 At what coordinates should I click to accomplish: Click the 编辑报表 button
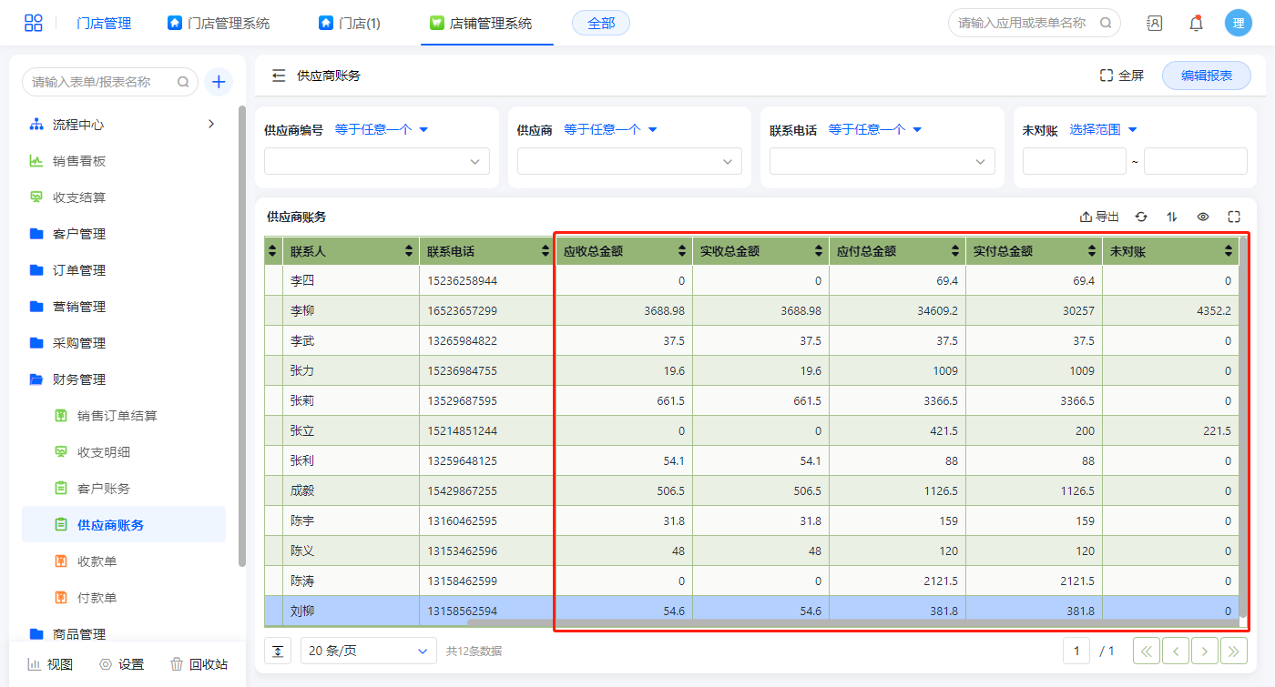(1206, 76)
